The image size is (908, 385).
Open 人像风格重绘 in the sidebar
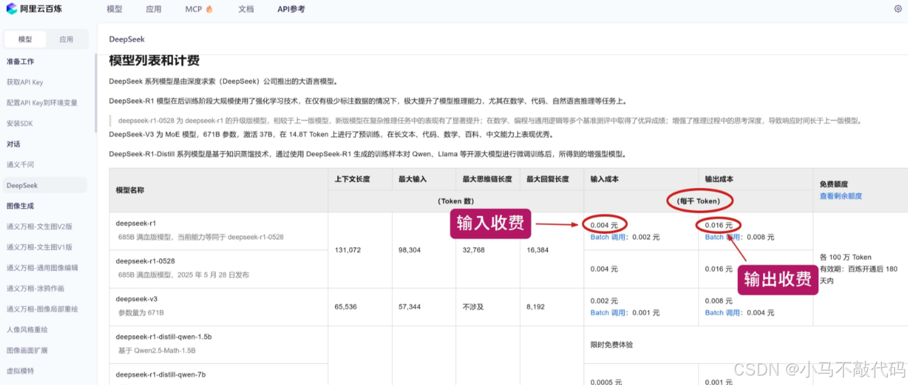click(x=27, y=329)
